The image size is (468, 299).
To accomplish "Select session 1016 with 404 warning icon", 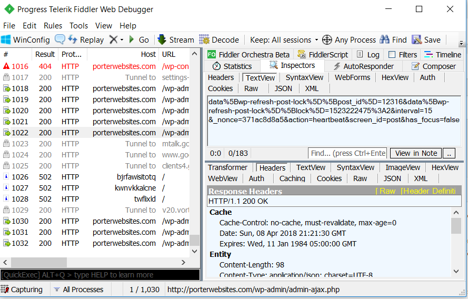I will (x=95, y=66).
